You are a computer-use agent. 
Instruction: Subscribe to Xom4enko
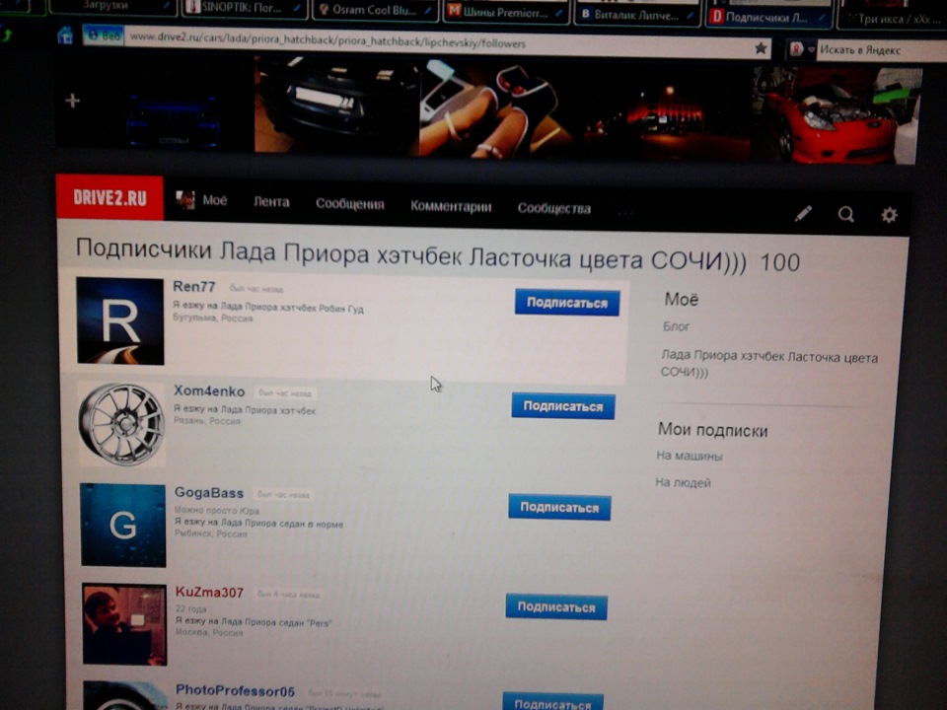click(563, 406)
